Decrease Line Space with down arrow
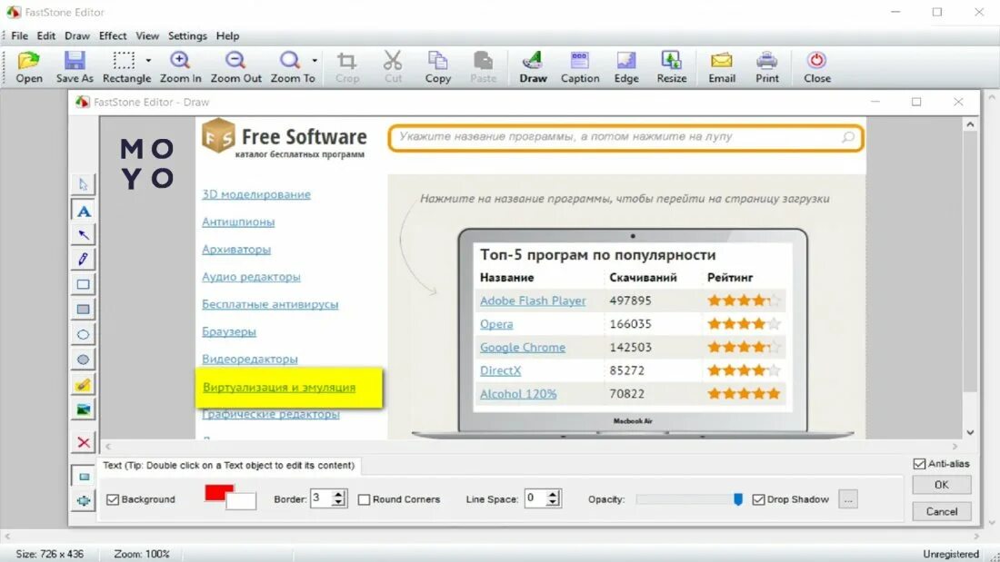This screenshot has width=1000, height=562. [553, 503]
